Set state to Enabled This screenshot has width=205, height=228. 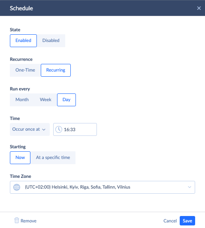click(x=23, y=41)
